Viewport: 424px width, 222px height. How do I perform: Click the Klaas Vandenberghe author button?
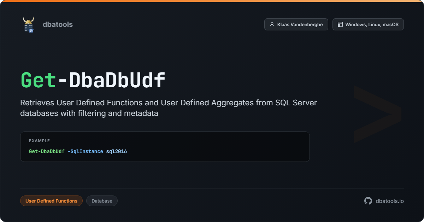pyautogui.click(x=296, y=24)
